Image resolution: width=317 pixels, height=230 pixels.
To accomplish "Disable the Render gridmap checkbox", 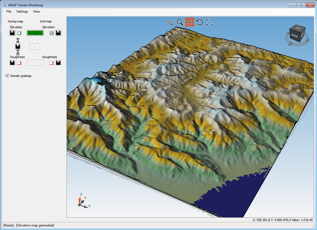I will 7,76.
